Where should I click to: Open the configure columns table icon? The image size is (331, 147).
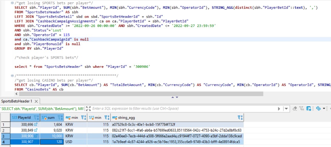pos(309,109)
